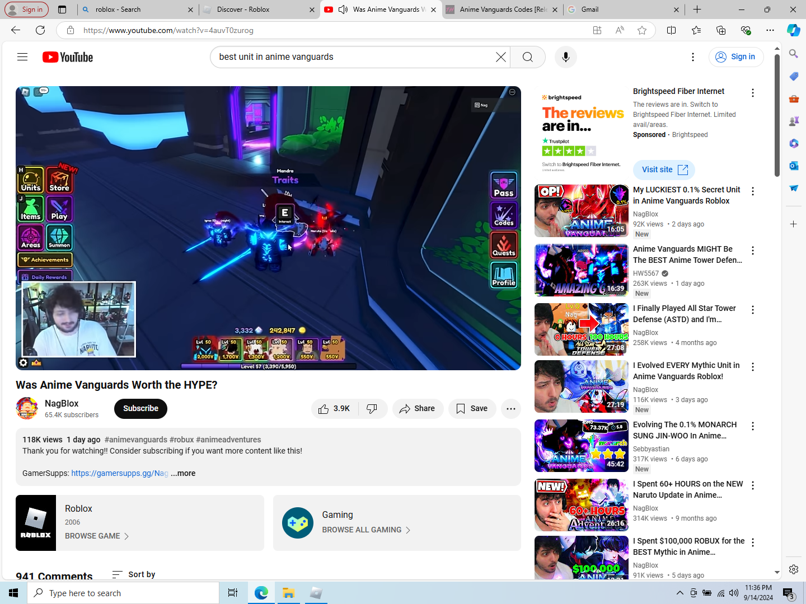This screenshot has height=604, width=806.
Task: Open File Explorer from taskbar
Action: click(x=288, y=593)
